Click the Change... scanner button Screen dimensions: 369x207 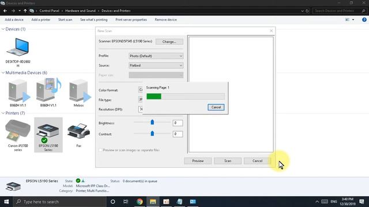(169, 41)
